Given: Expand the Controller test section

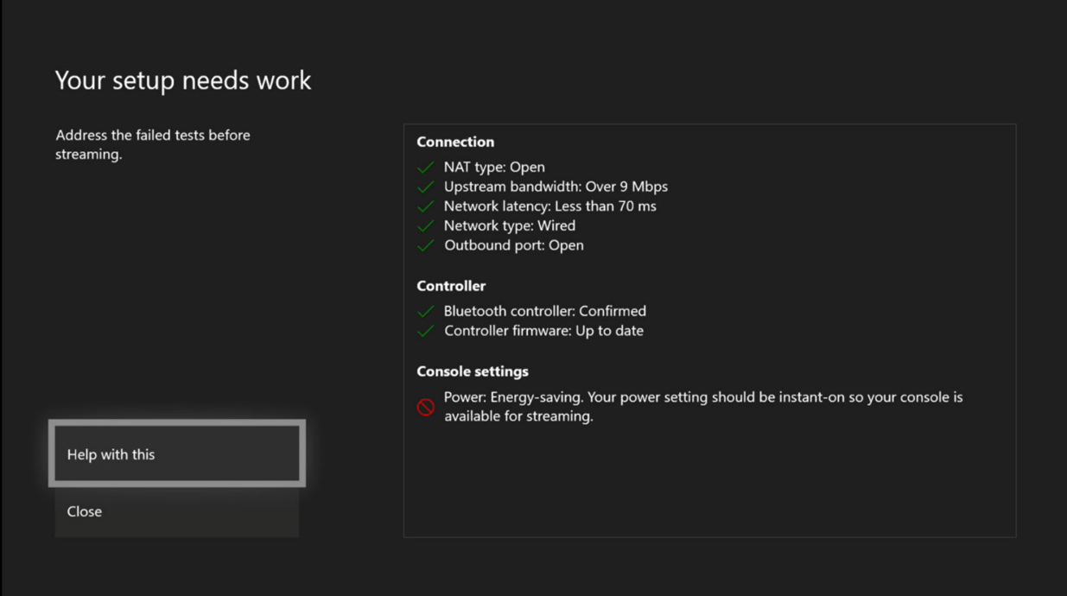Looking at the screenshot, I should [x=451, y=286].
